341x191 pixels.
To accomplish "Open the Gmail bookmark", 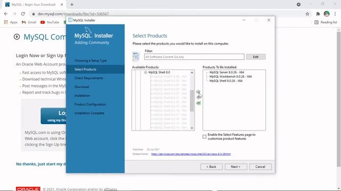I will click(29, 22).
